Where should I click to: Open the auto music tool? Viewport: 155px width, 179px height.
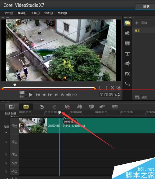coord(91,107)
